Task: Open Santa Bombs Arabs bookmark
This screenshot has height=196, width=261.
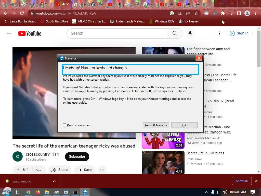Action: (x=20, y=21)
